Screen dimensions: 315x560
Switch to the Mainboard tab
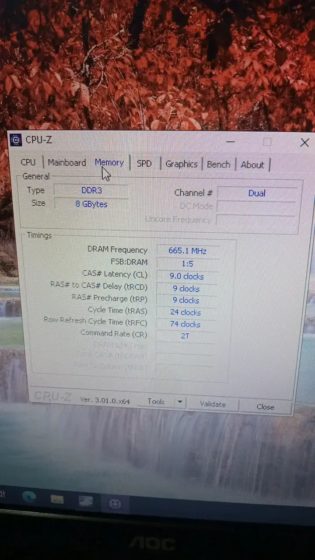(x=66, y=162)
